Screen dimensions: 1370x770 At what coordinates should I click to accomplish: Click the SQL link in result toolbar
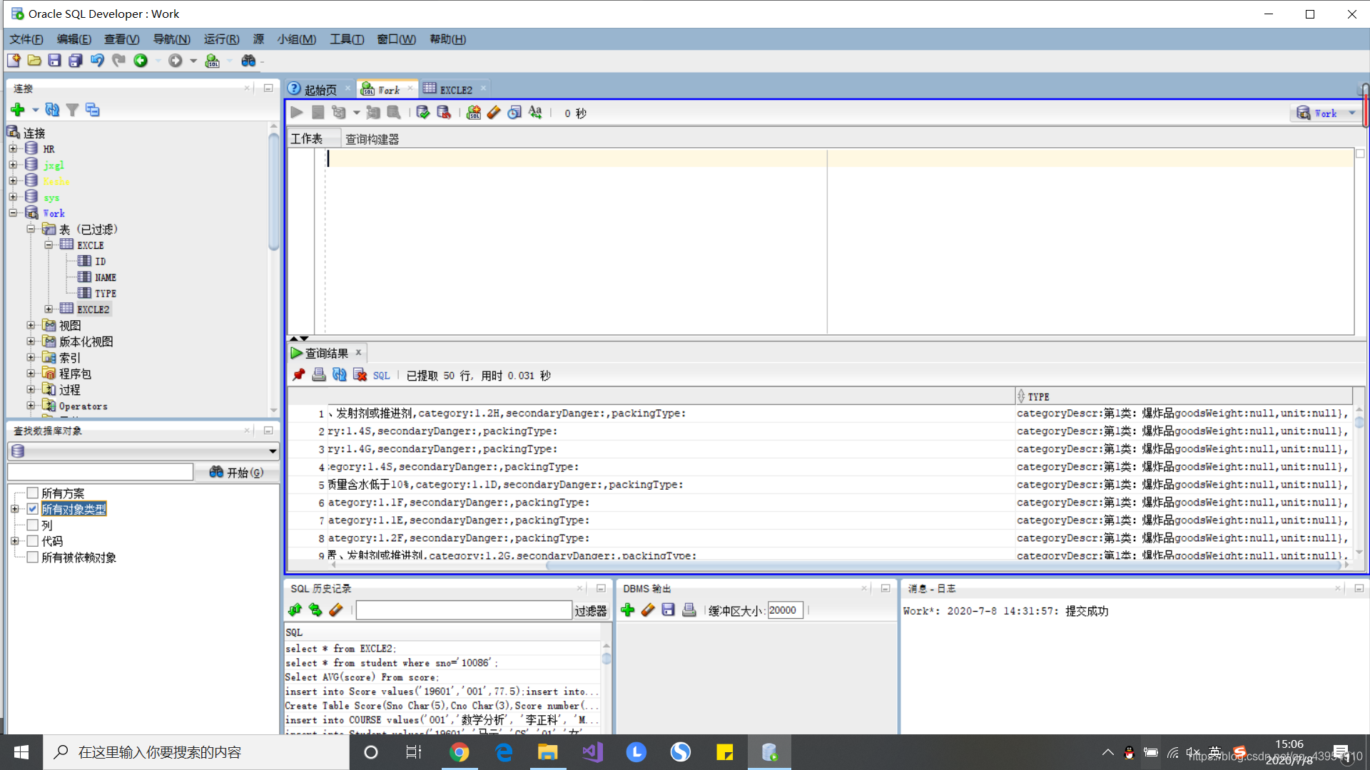click(381, 376)
